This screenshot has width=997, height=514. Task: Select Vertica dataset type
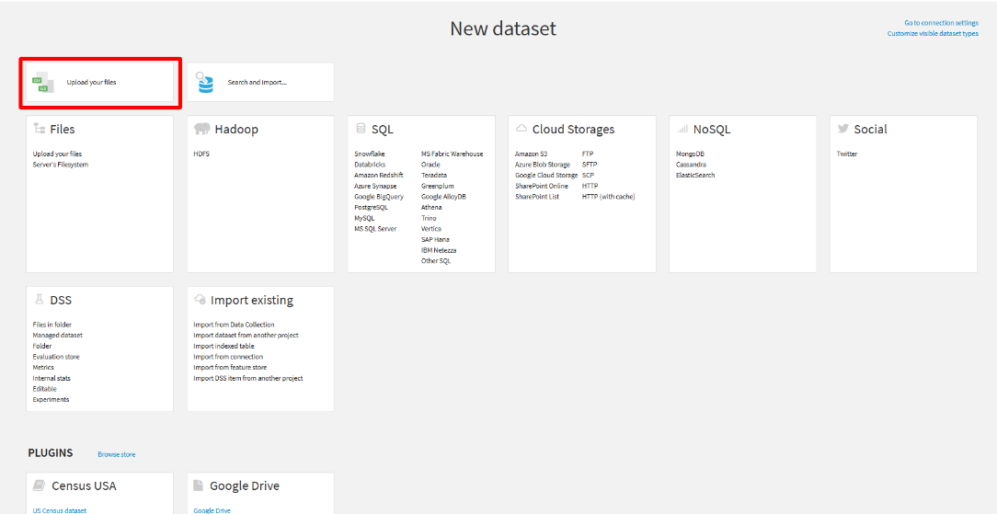(x=431, y=229)
